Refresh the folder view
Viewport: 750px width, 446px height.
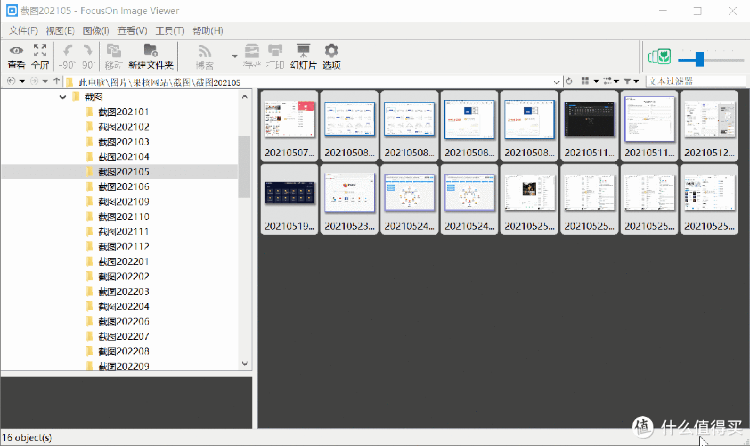click(569, 81)
